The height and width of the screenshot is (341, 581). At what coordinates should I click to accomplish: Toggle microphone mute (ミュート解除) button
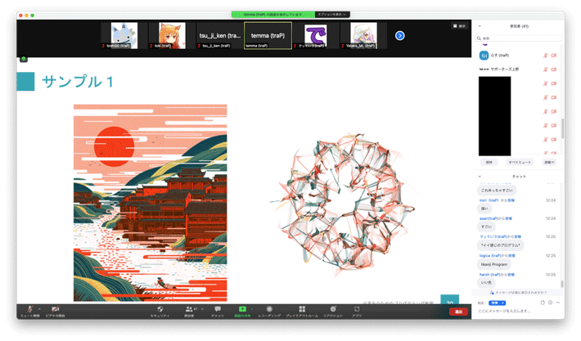coord(29,310)
